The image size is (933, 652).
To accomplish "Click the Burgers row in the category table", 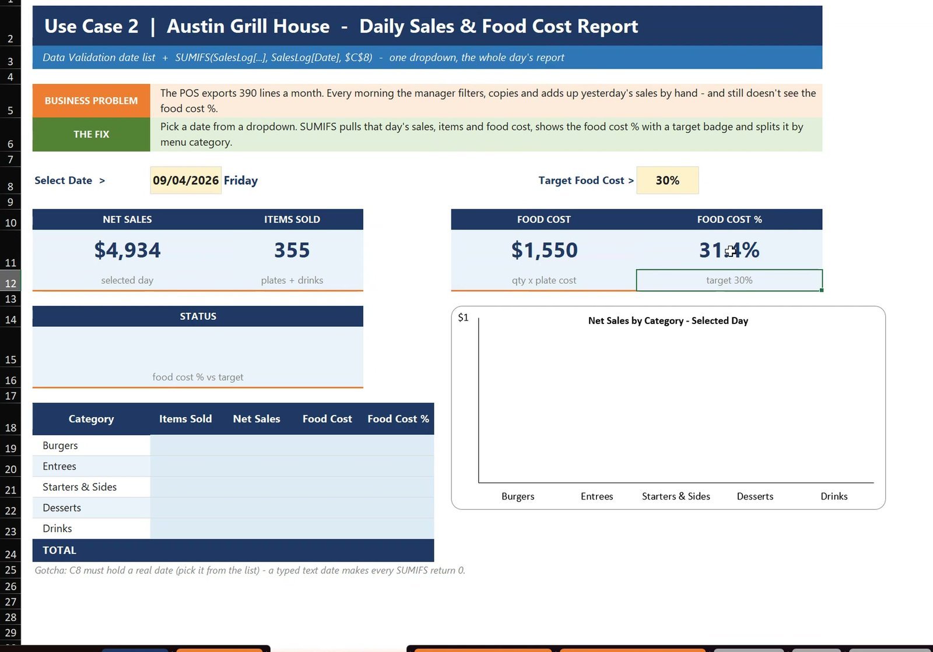I will point(233,446).
